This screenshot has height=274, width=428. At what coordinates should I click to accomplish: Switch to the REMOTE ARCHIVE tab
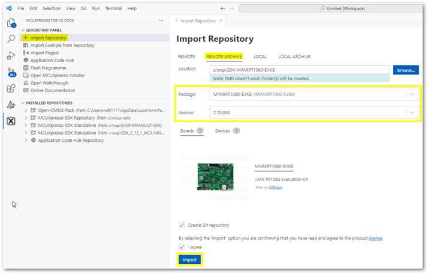[x=224, y=57]
